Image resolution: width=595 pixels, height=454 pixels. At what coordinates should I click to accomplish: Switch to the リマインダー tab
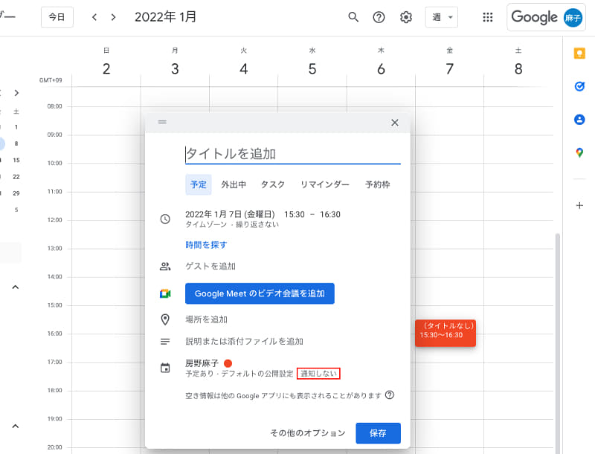(324, 184)
